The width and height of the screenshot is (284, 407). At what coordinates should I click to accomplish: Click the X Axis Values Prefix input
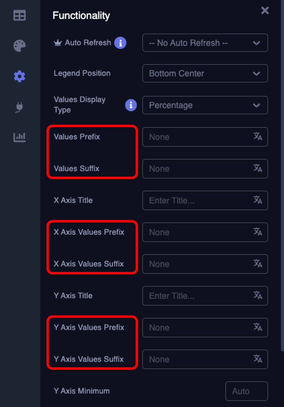[x=205, y=232]
